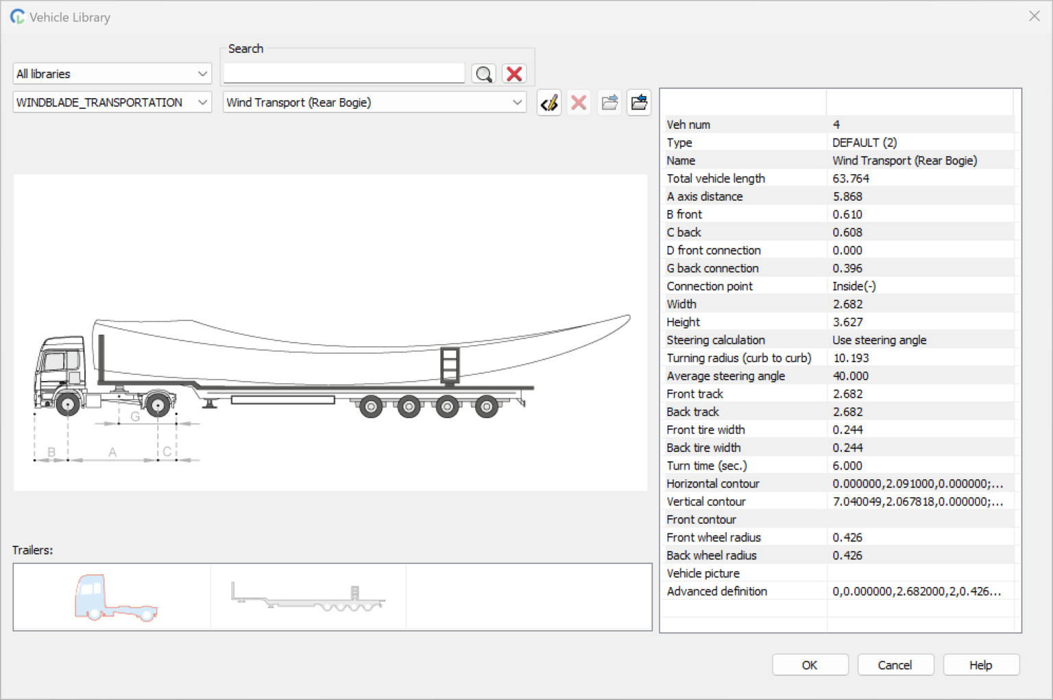
Task: Click the Veh num value 4
Action: pos(836,124)
